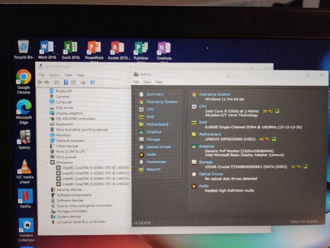Click Device Manager's back arrow toolbar button
The height and width of the screenshot is (248, 330).
(40, 82)
